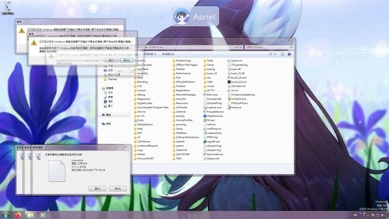The image size is (389, 219).
Task: Select the win.ini file icon
Action: (229, 91)
